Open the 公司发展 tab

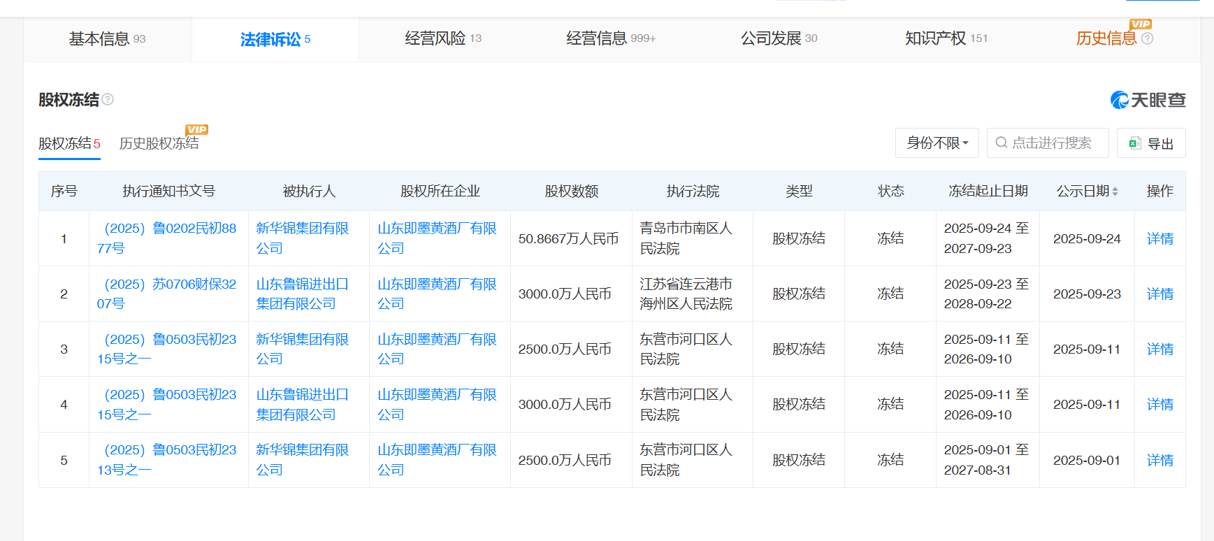click(779, 38)
